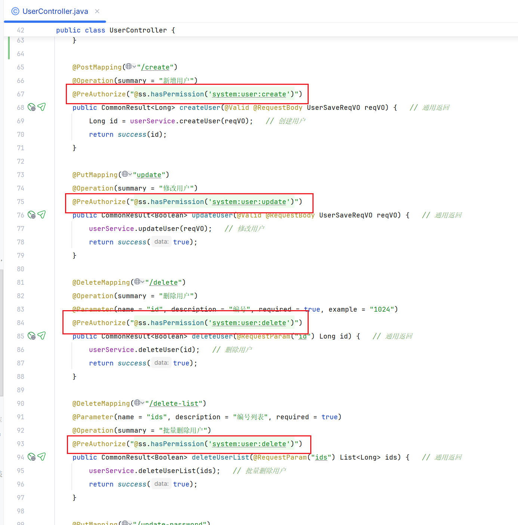Click 'system:user:delete' reference on line 84
This screenshot has height=525, width=518.
pos(249,323)
